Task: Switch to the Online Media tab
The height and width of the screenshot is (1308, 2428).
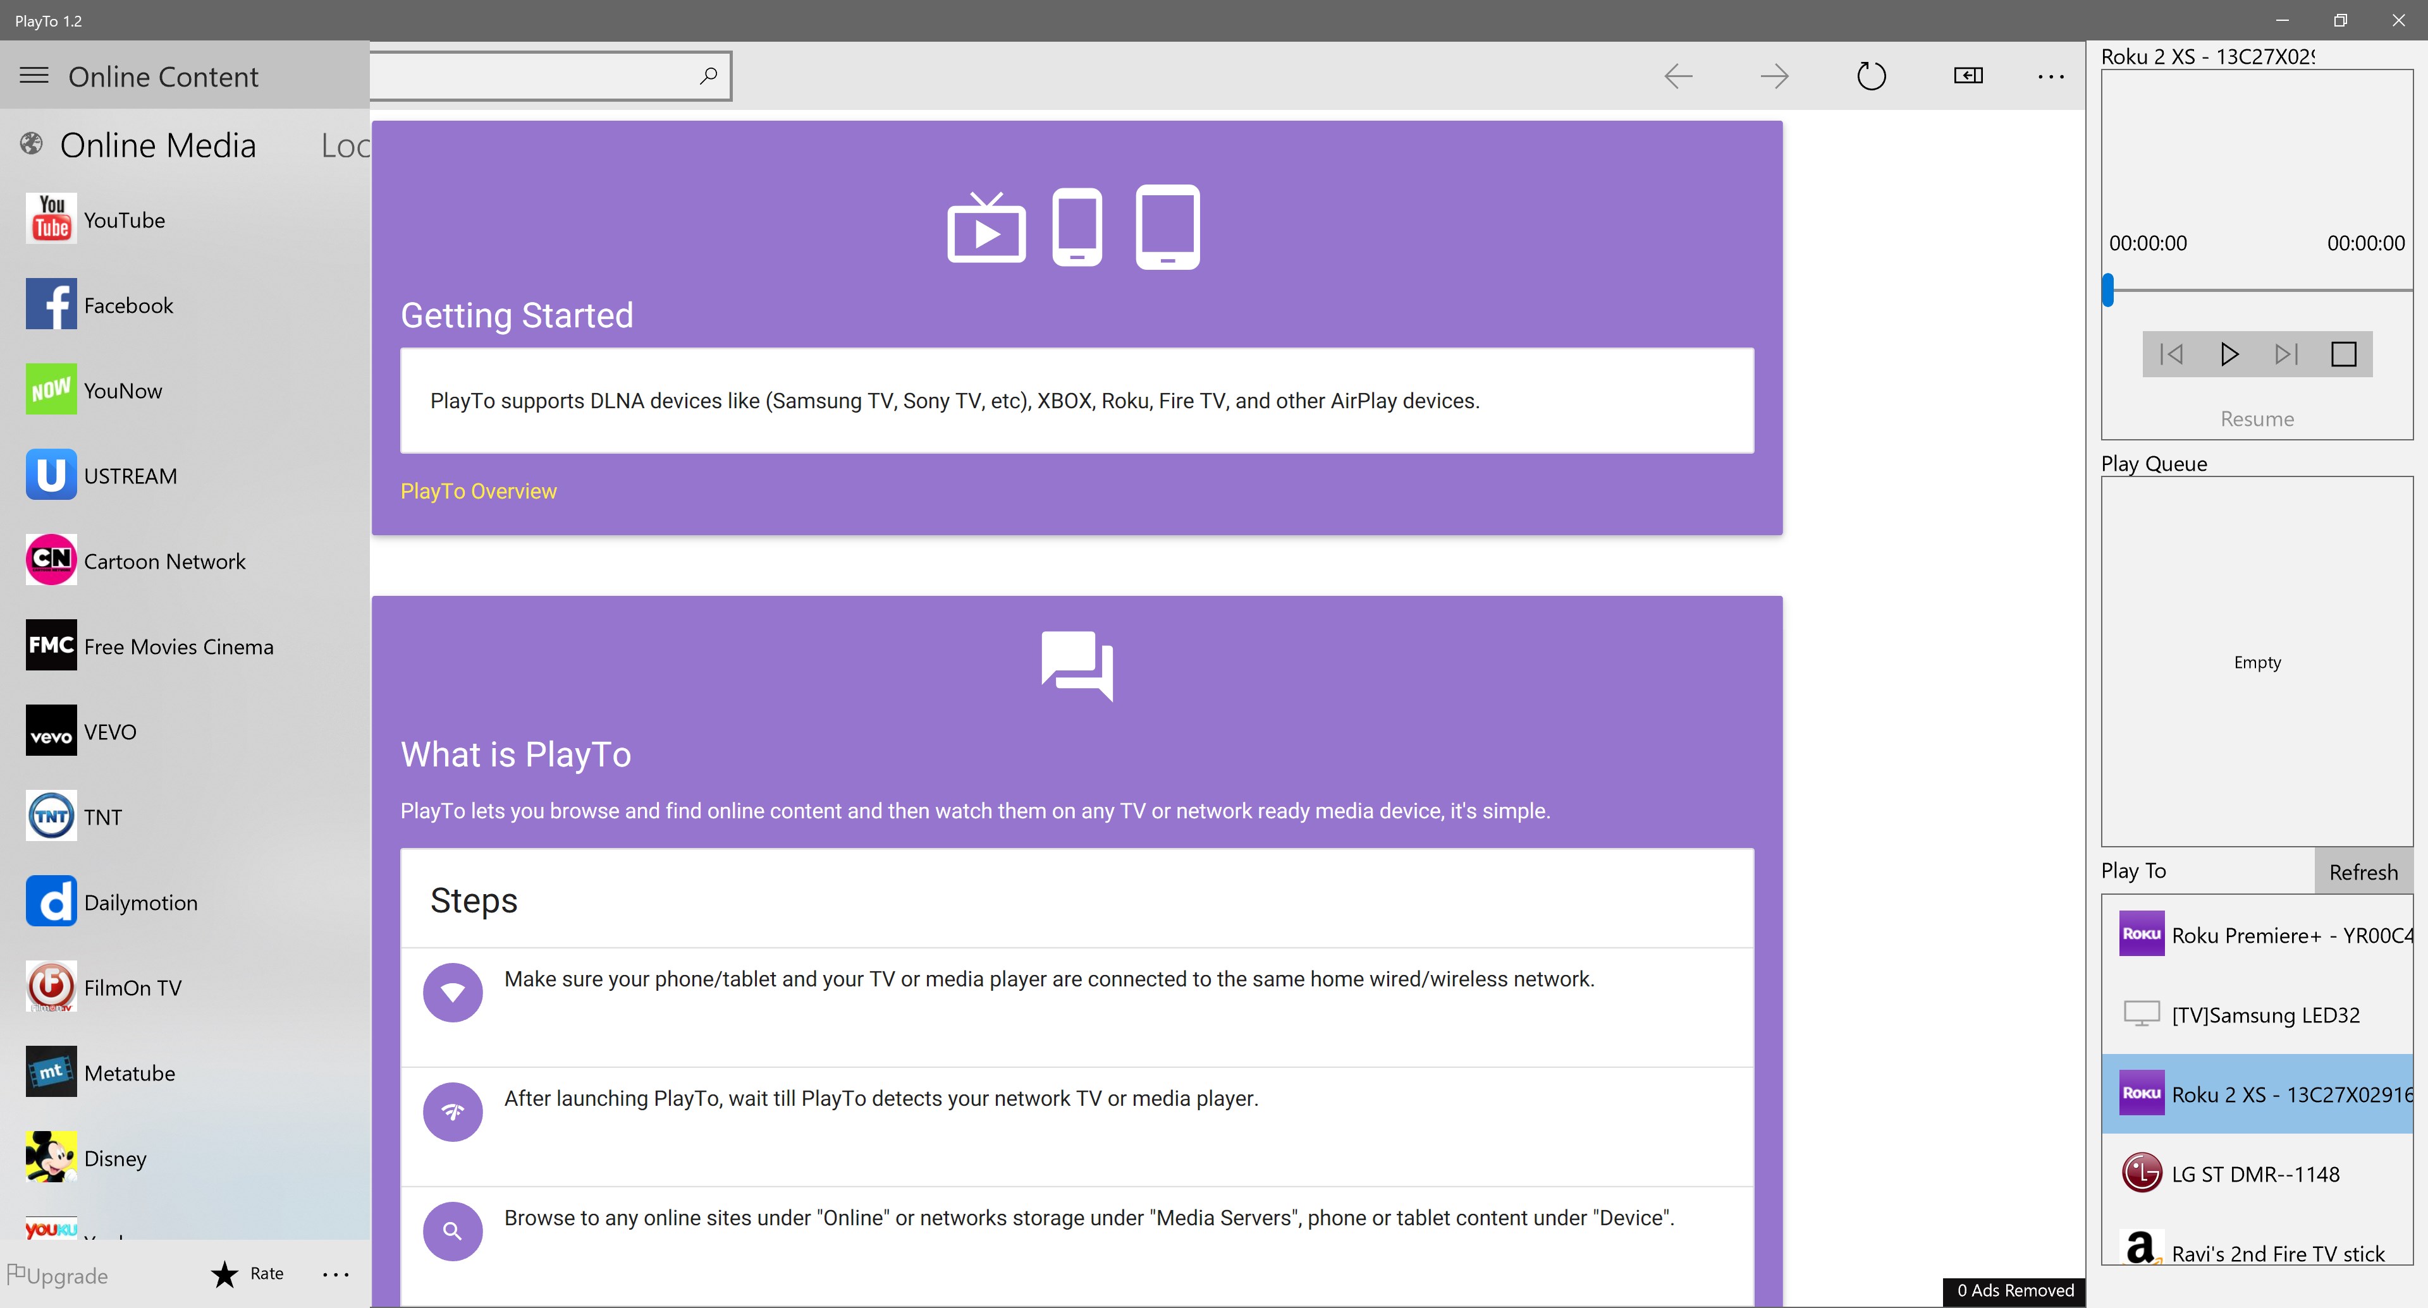Action: (158, 145)
